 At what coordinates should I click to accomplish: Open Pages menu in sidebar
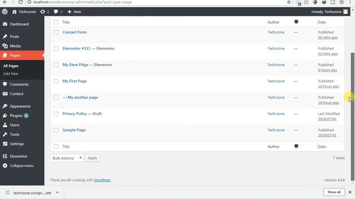(22, 55)
